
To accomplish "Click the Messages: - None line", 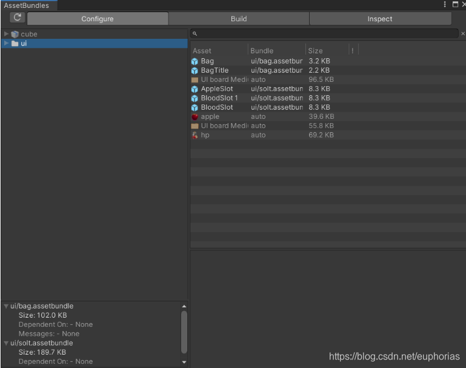I will (49, 334).
